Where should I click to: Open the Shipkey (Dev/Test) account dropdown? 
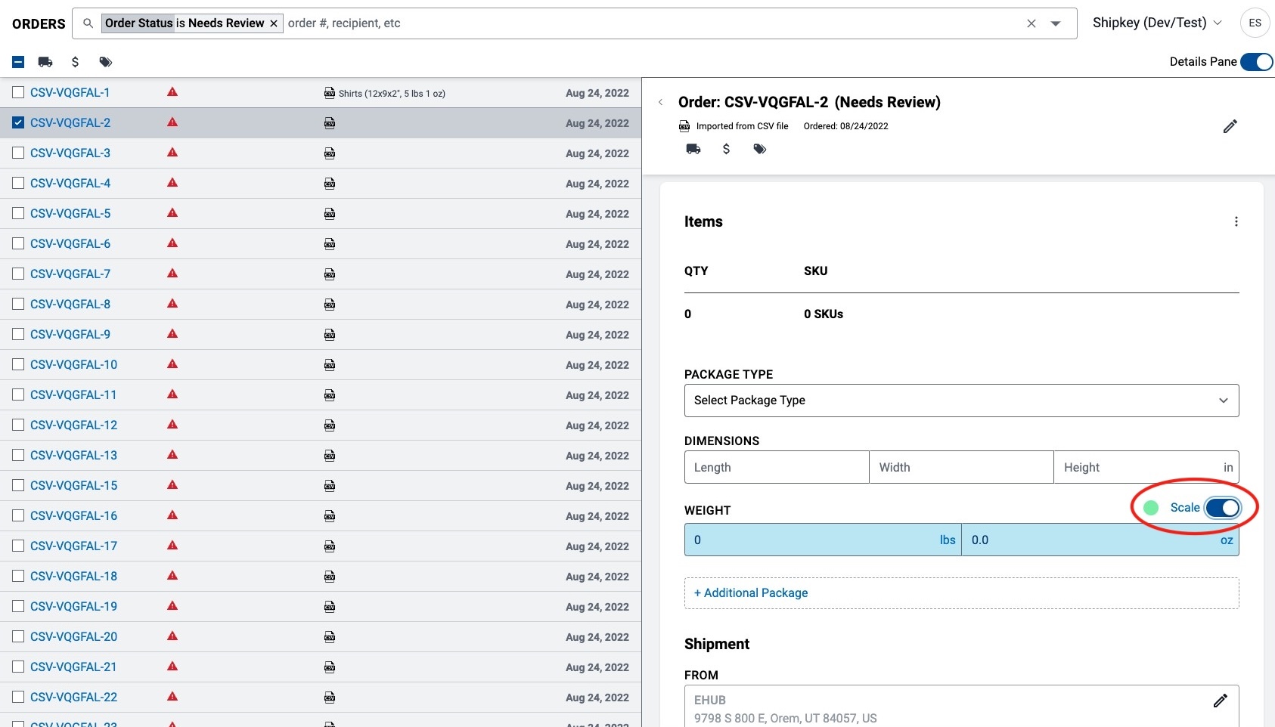1157,23
